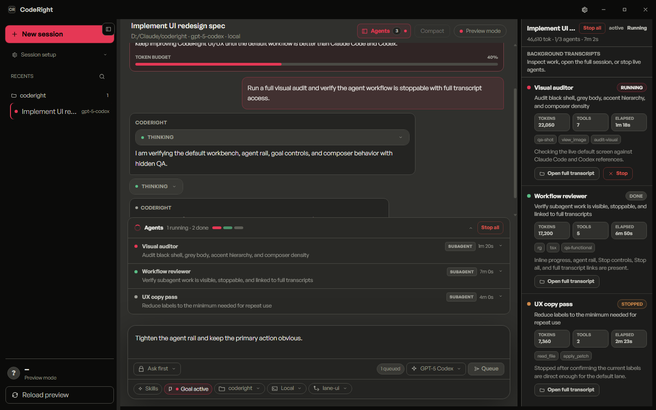
Task: Toggle Preview mode in header
Action: (480, 31)
